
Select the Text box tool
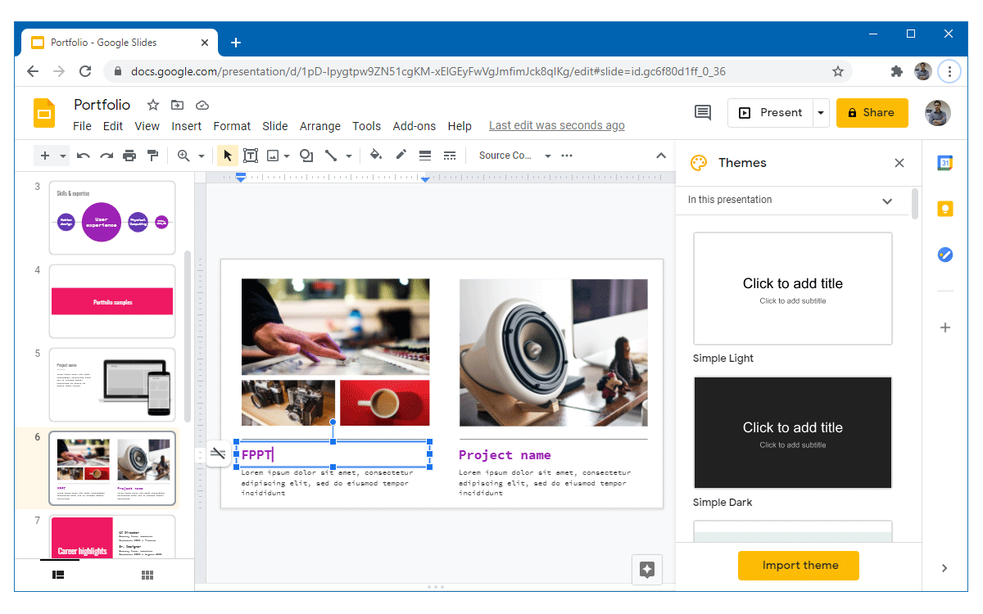(x=251, y=155)
